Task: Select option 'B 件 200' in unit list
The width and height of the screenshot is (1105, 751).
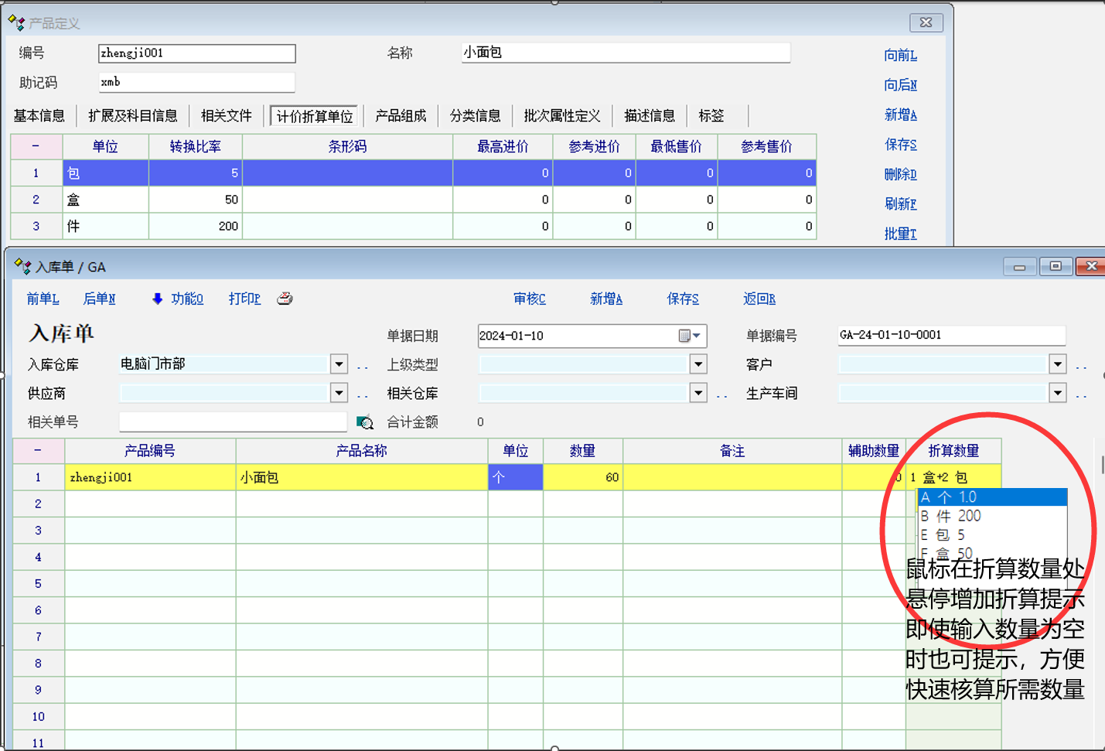Action: point(951,516)
